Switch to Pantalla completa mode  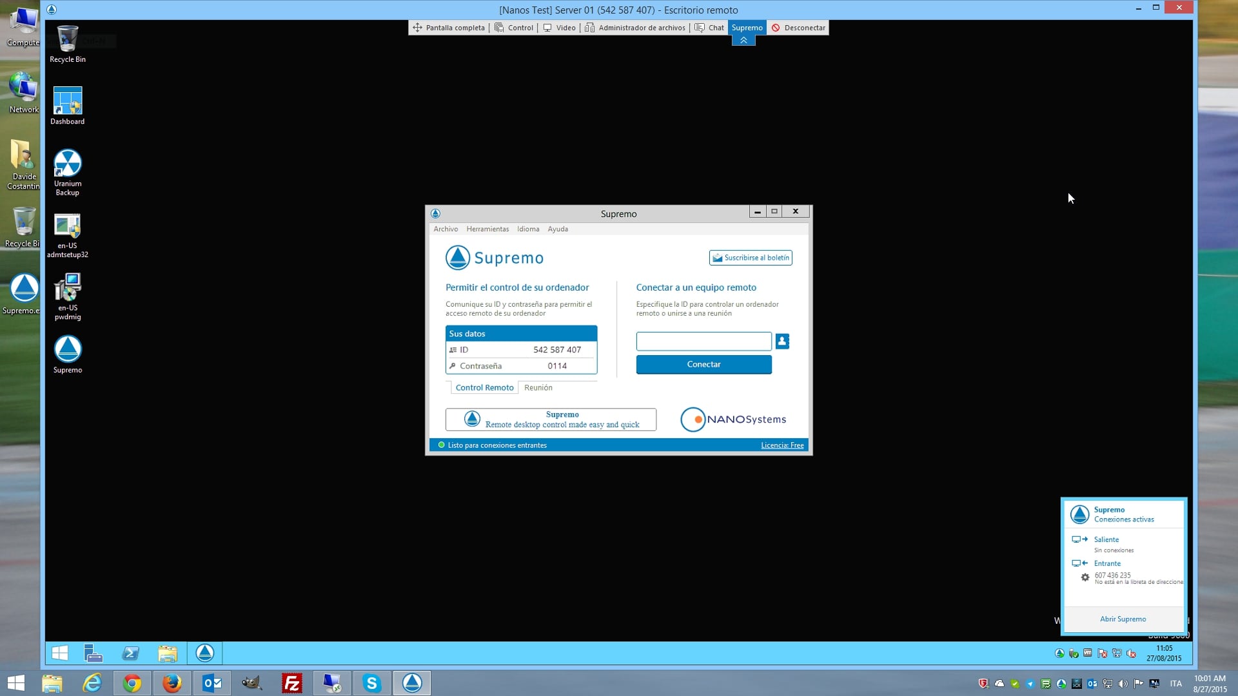click(x=449, y=28)
